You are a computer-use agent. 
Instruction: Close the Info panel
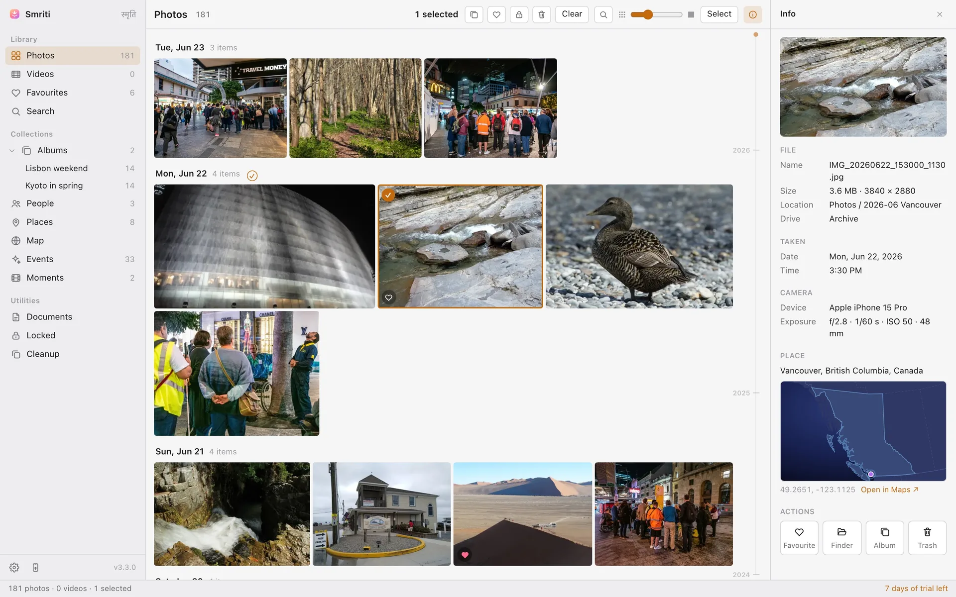click(x=940, y=14)
